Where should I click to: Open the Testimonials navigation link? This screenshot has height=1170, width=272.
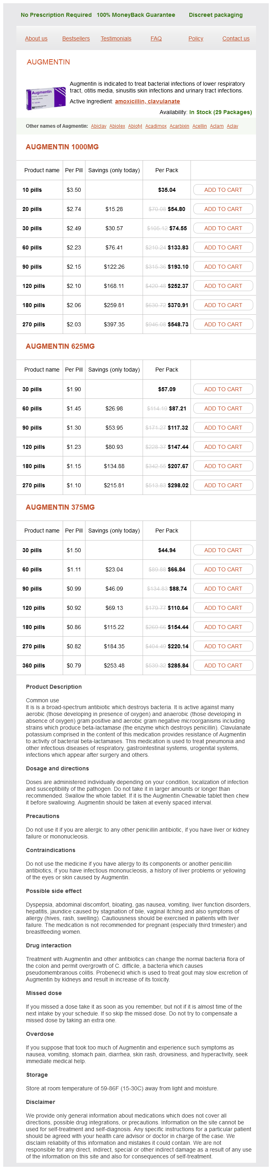(115, 38)
